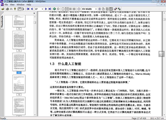
Task: Click the 'Ready' status bar text
Action: pyautogui.click(x=3, y=118)
